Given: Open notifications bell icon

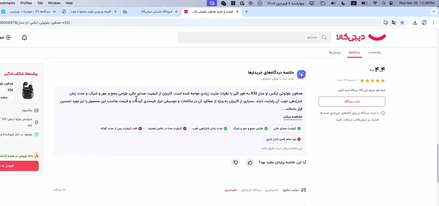Looking at the screenshot, I should pos(24,37).
